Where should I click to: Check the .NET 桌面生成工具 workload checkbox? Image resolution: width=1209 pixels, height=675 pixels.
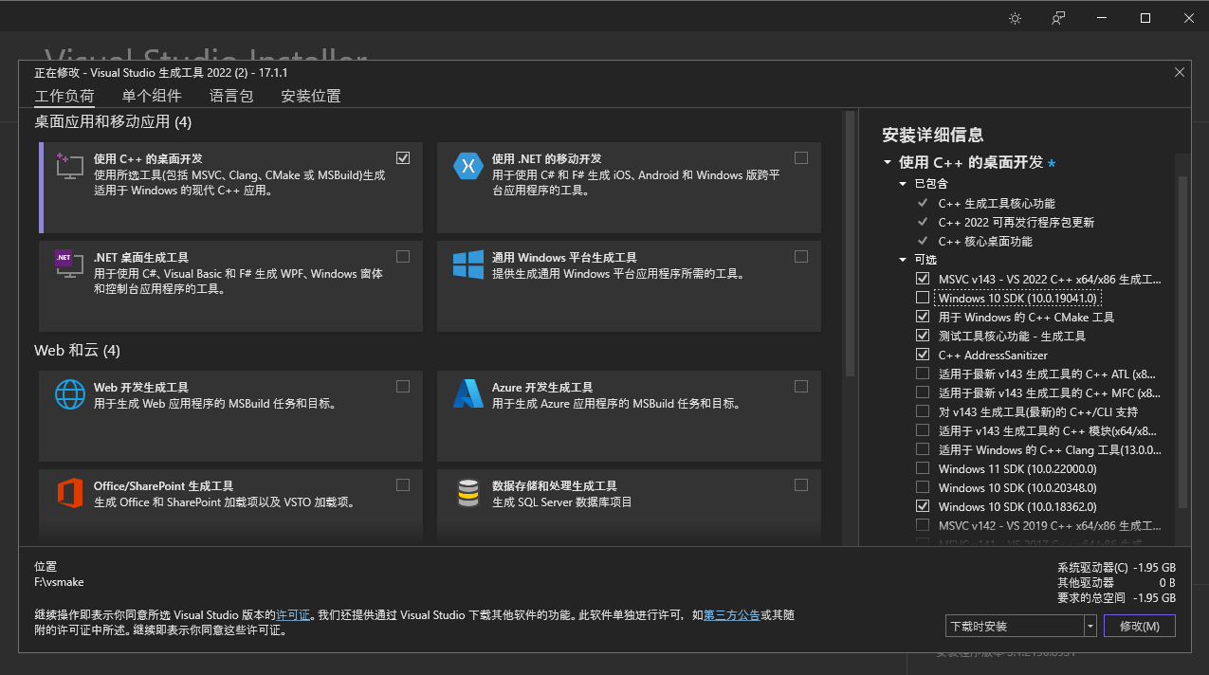click(x=403, y=256)
